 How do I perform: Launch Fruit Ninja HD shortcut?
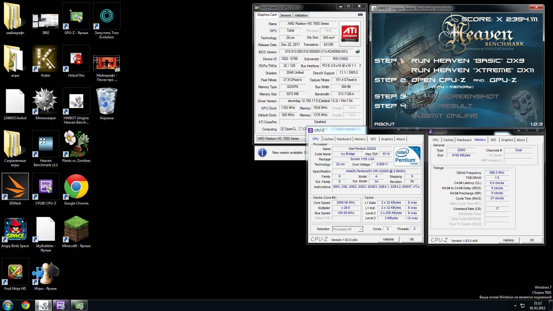[15, 274]
